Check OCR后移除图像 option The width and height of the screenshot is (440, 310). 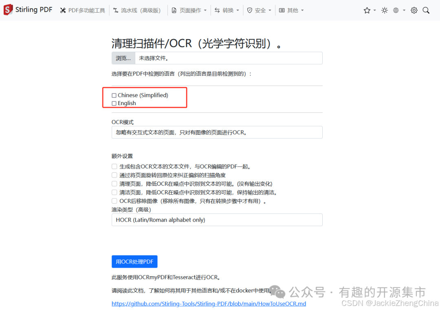coord(114,201)
